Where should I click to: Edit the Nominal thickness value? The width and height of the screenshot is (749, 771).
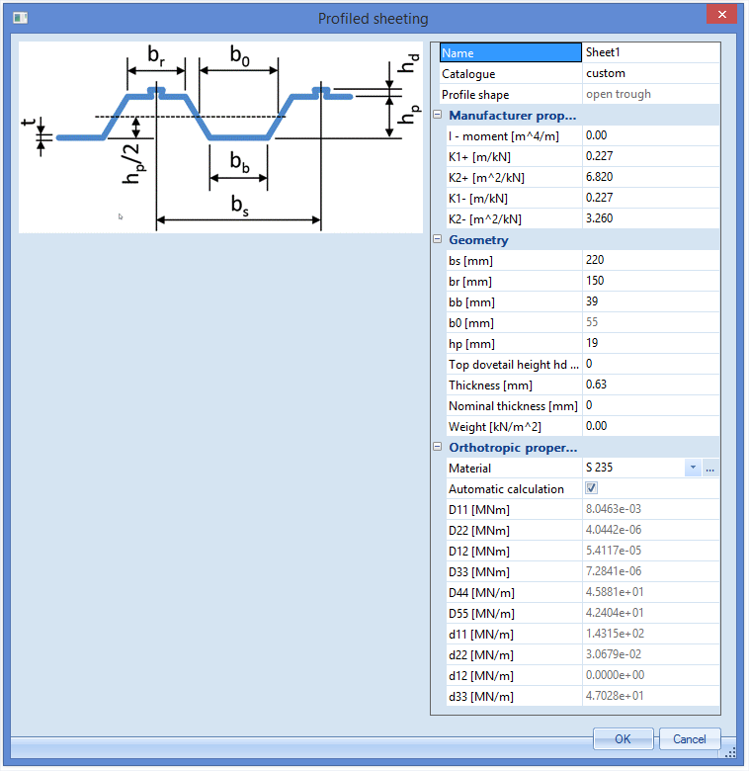[651, 405]
